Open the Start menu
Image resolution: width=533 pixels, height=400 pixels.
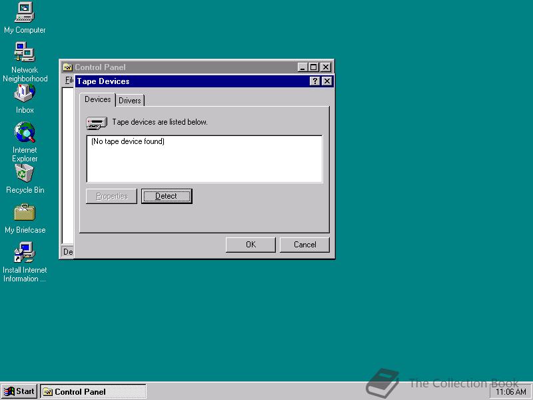20,391
